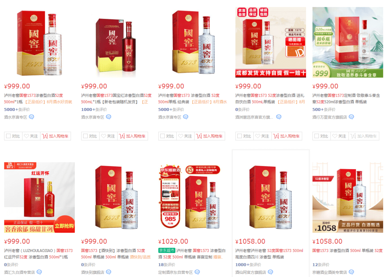Click chat icon next to 酒汇久白酒专营店
The height and width of the screenshot is (277, 387).
tap(39, 272)
